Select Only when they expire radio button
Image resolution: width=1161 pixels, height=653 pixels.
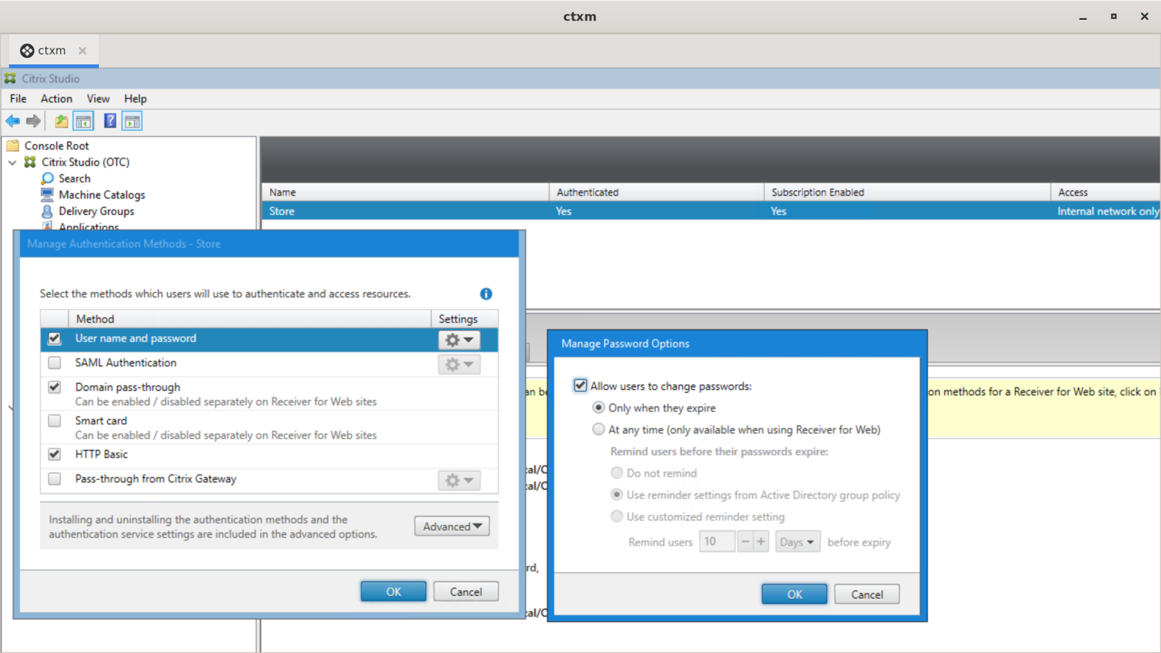click(x=598, y=408)
